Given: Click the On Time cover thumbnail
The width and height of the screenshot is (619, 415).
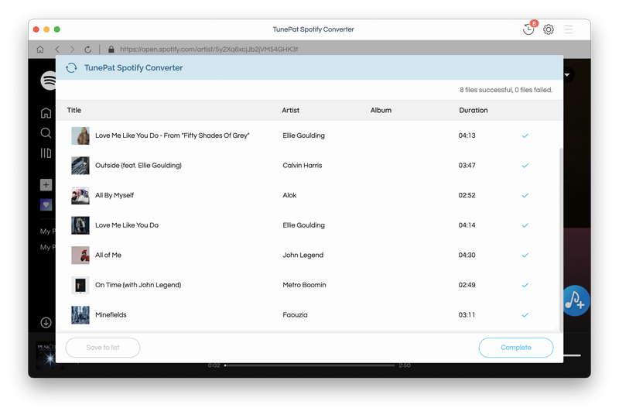Looking at the screenshot, I should 80,285.
